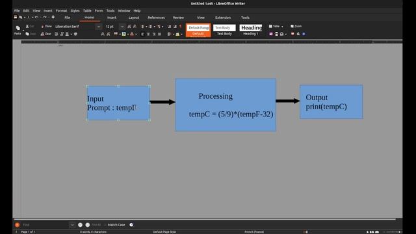The width and height of the screenshot is (416, 234).
Task: Expand the outline list format dropdown arrow
Action: point(162,27)
